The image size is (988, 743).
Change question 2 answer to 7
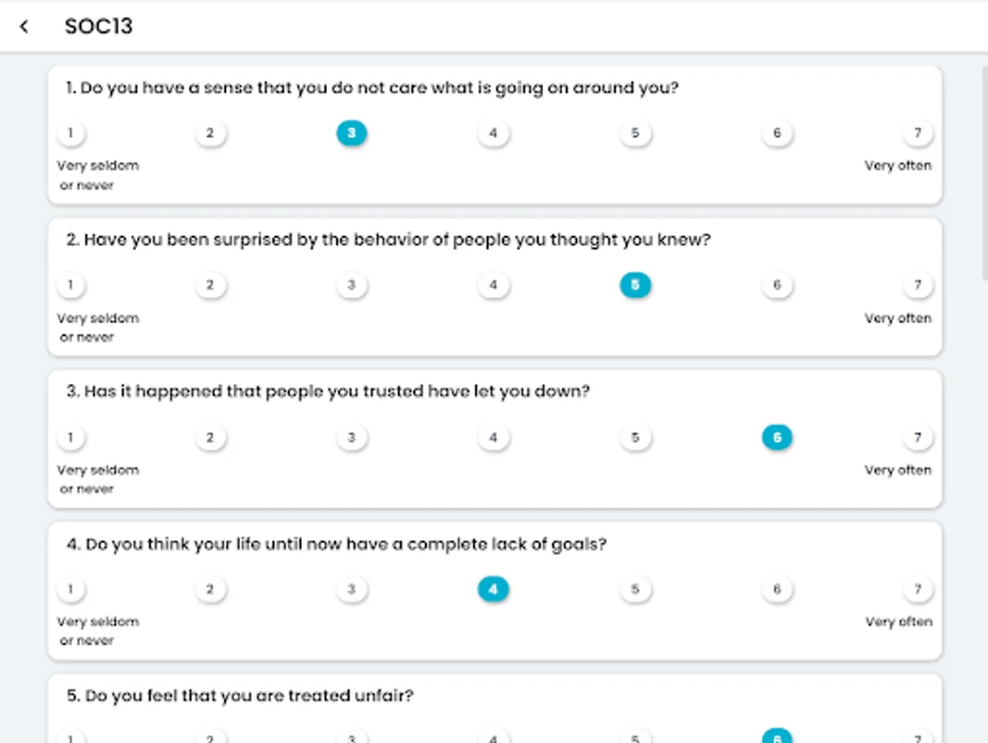click(918, 285)
